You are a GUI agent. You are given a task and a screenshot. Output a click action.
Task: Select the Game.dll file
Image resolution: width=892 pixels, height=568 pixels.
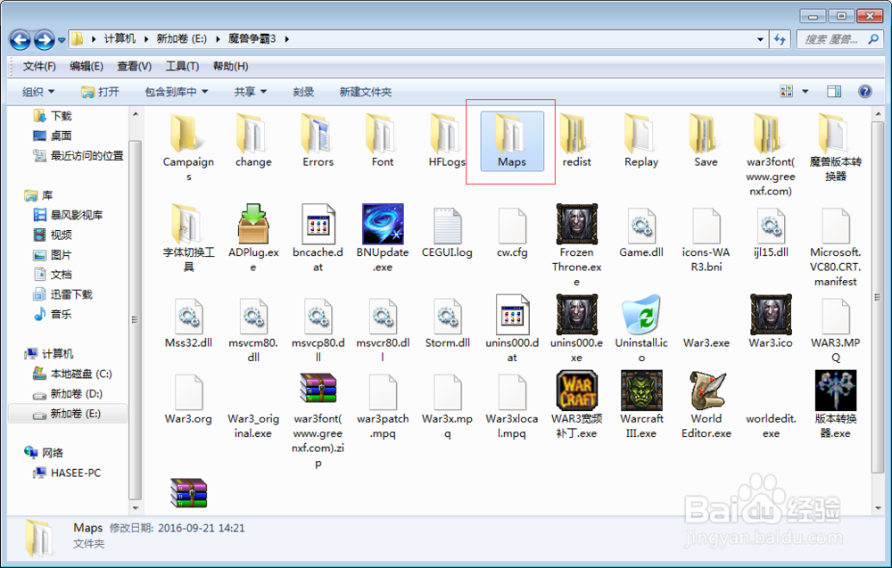tap(641, 233)
